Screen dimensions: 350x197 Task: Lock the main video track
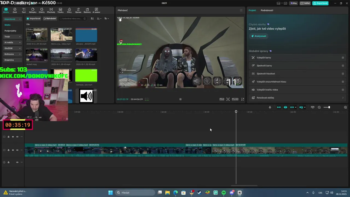point(8,150)
